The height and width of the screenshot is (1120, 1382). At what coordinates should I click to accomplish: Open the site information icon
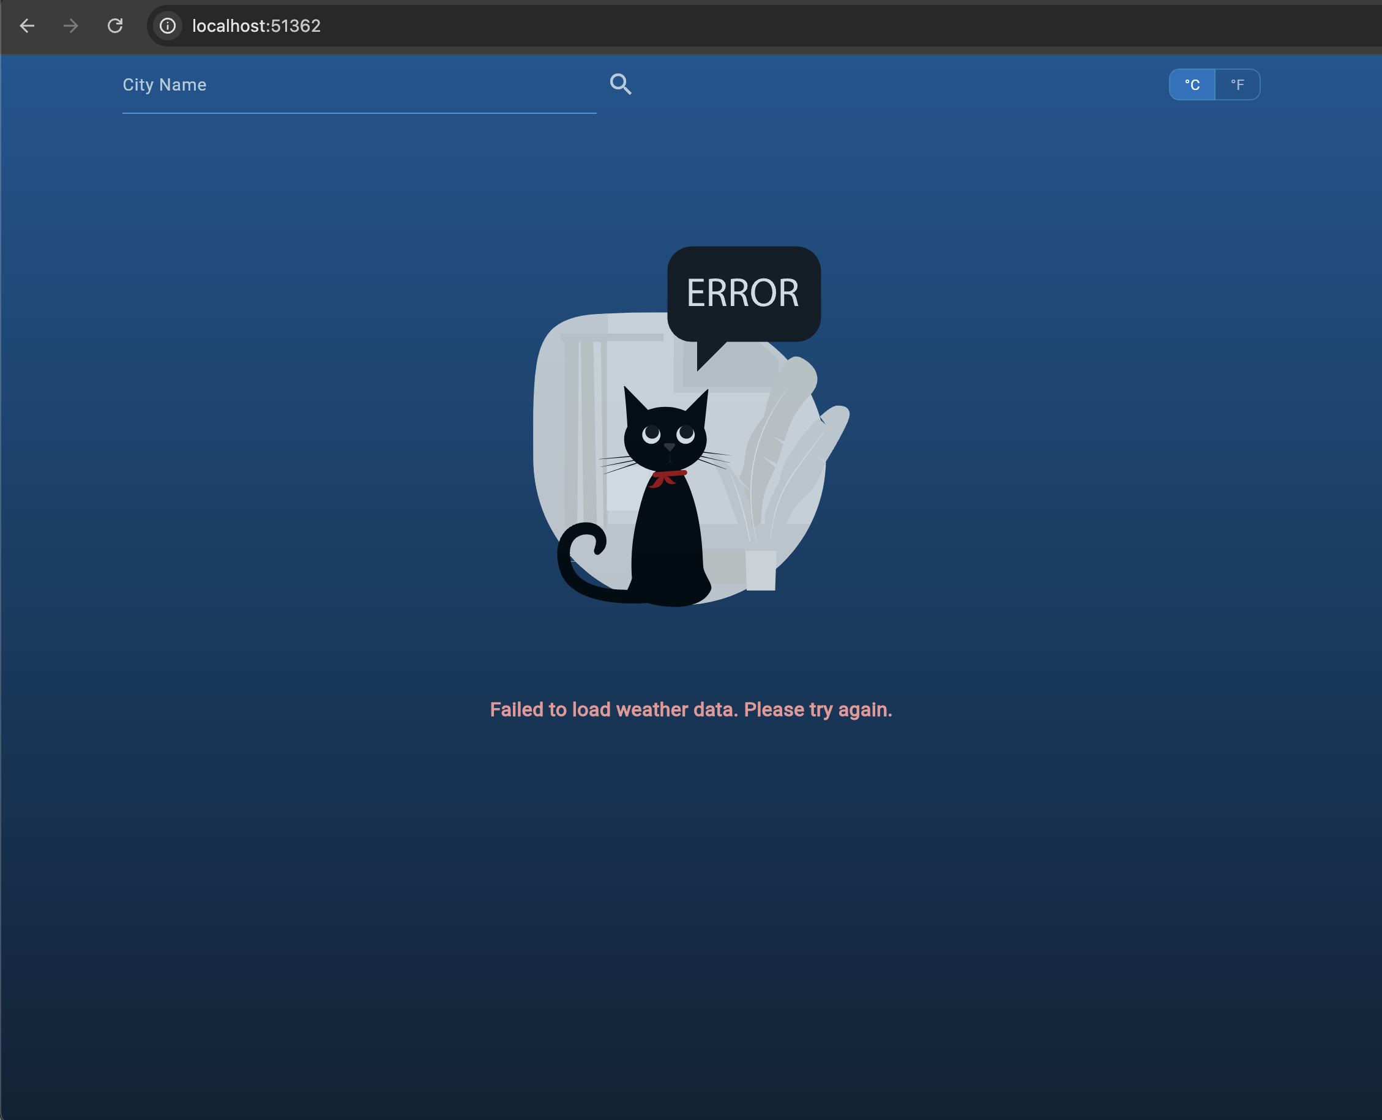[168, 26]
